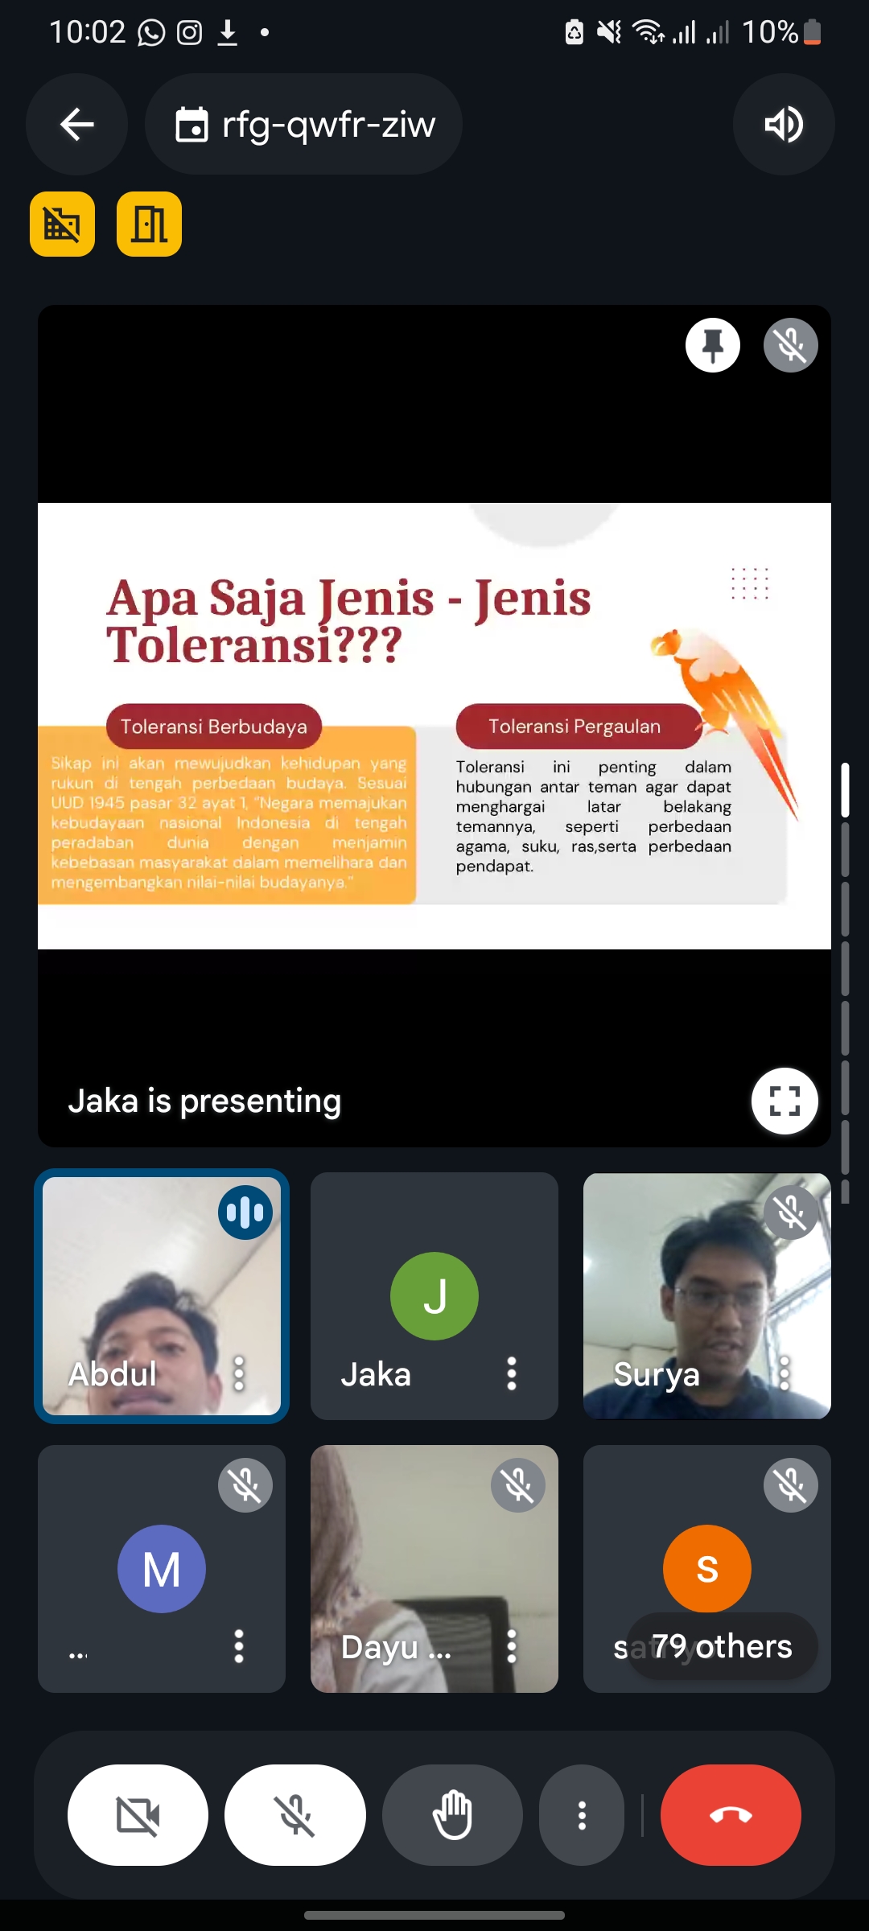
Task: Raise your hand
Action: 452,1815
